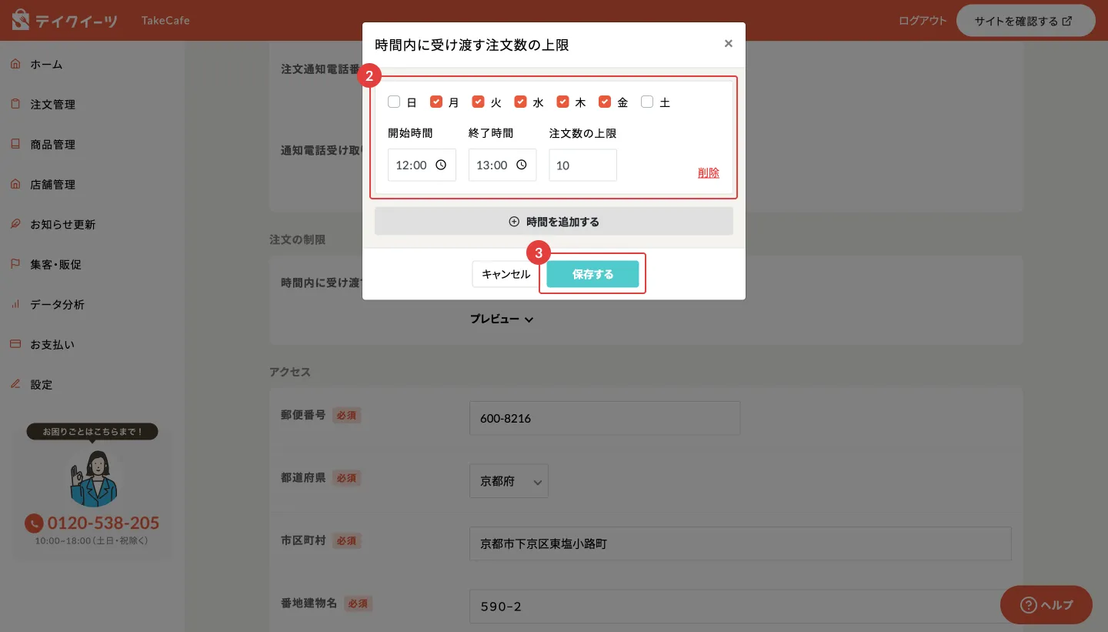The width and height of the screenshot is (1108, 632).
Task: Close the order limit dialog
Action: [728, 44]
